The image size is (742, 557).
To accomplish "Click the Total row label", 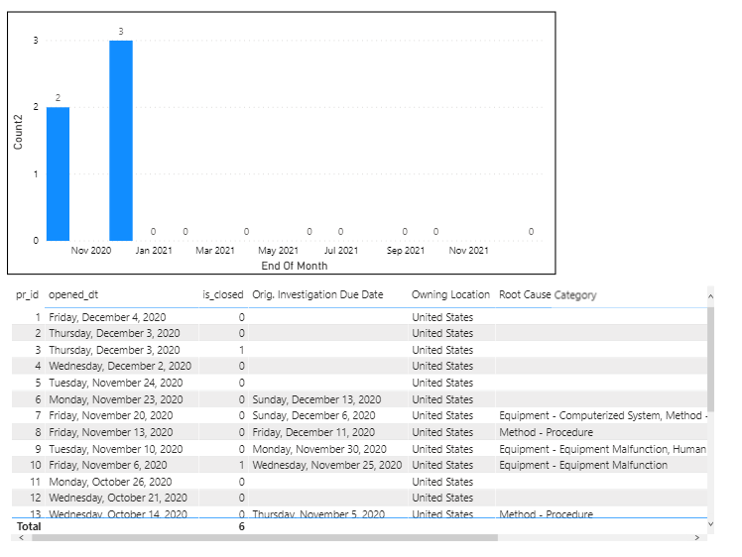I will point(29,526).
